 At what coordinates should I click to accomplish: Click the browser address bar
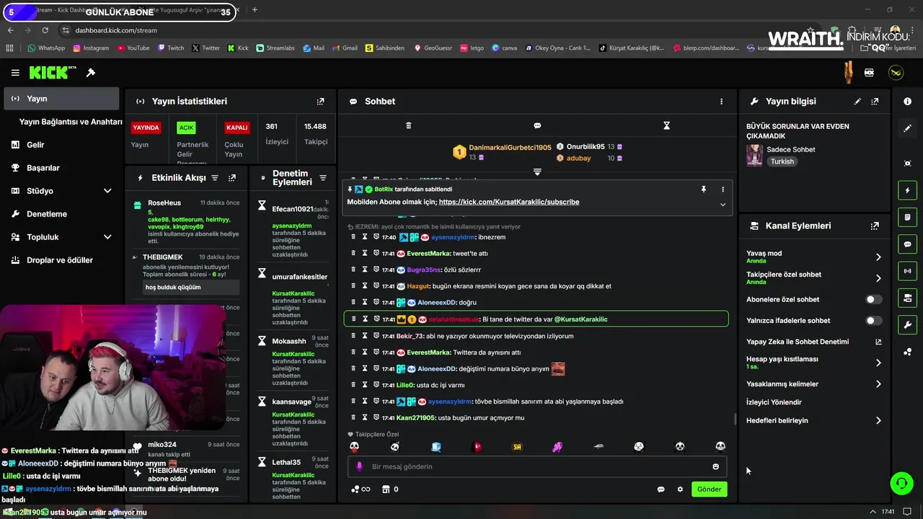(x=433, y=30)
